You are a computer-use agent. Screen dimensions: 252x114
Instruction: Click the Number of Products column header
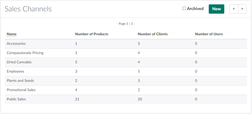[x=91, y=34]
